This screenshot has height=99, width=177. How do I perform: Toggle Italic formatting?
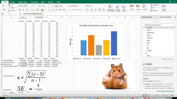23,10
